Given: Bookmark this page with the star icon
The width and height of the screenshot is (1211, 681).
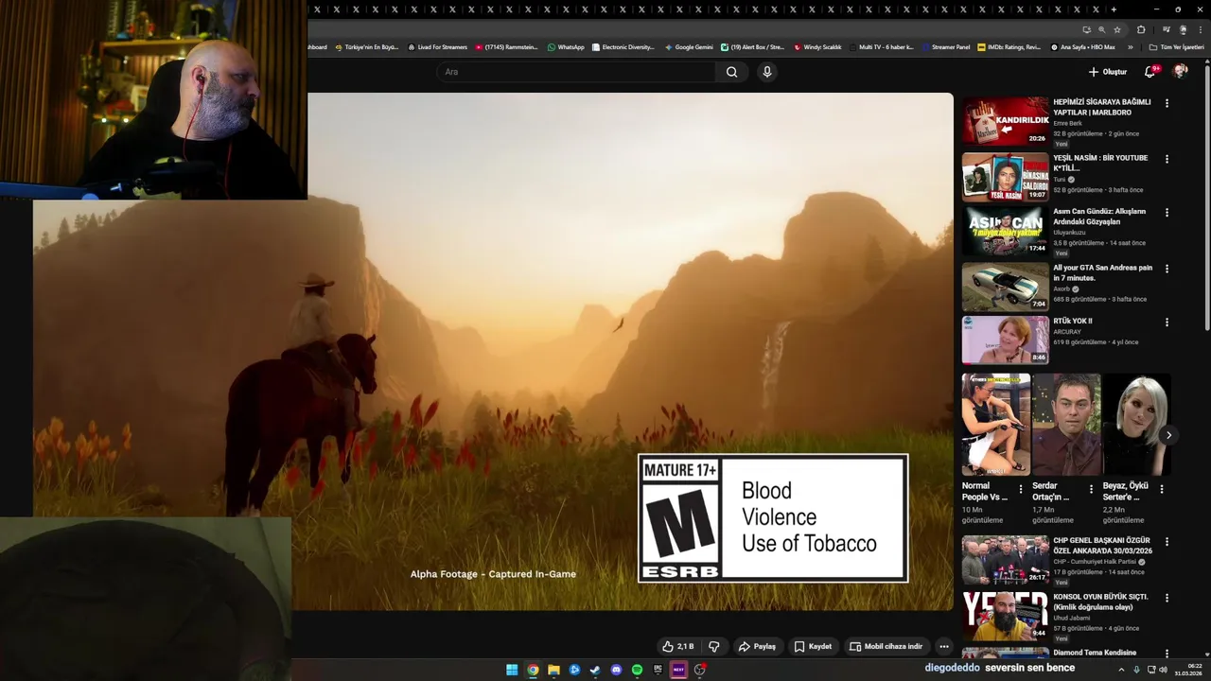Looking at the screenshot, I should point(1117,29).
